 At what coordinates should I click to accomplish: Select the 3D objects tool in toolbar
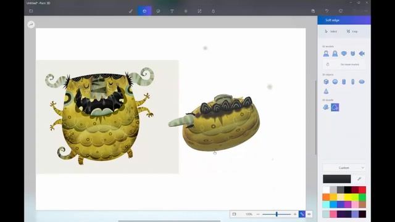144,11
